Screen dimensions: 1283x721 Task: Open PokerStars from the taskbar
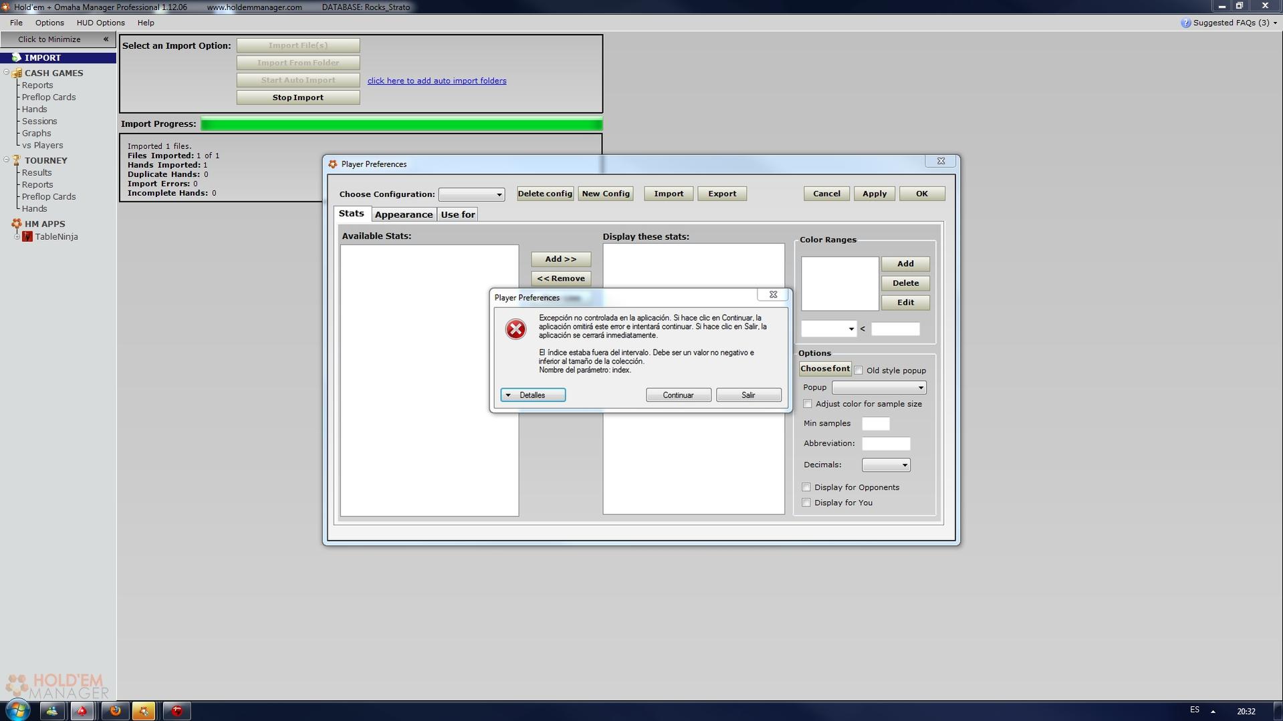(82, 710)
